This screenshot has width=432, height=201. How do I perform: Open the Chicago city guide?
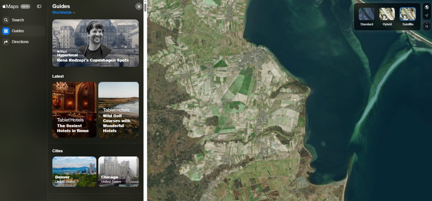119,172
